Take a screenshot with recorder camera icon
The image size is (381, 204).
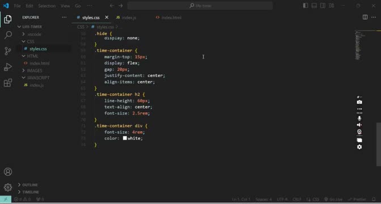pyautogui.click(x=359, y=102)
